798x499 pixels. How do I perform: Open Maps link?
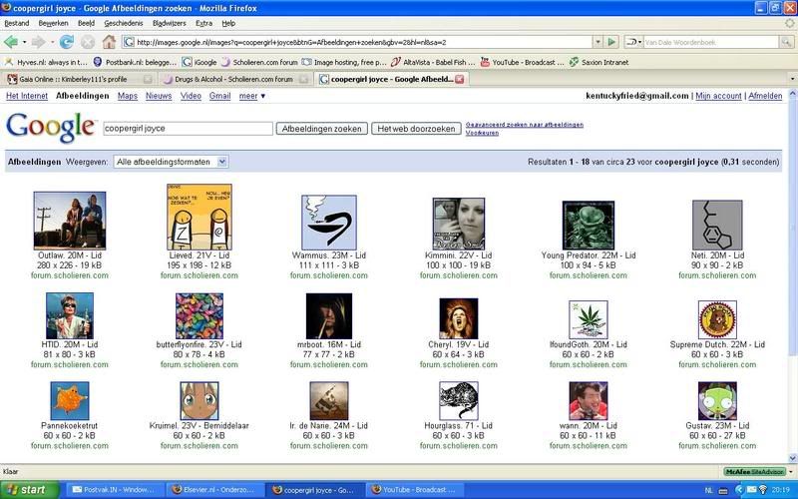pyautogui.click(x=128, y=96)
